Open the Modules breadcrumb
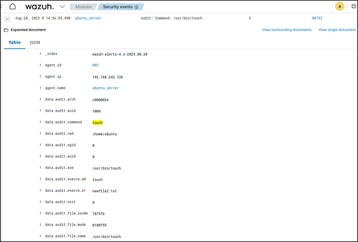358x242 pixels. click(84, 7)
